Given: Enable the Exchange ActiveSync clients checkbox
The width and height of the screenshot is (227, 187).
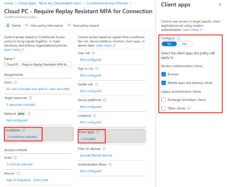Looking at the screenshot, I should [x=164, y=100].
